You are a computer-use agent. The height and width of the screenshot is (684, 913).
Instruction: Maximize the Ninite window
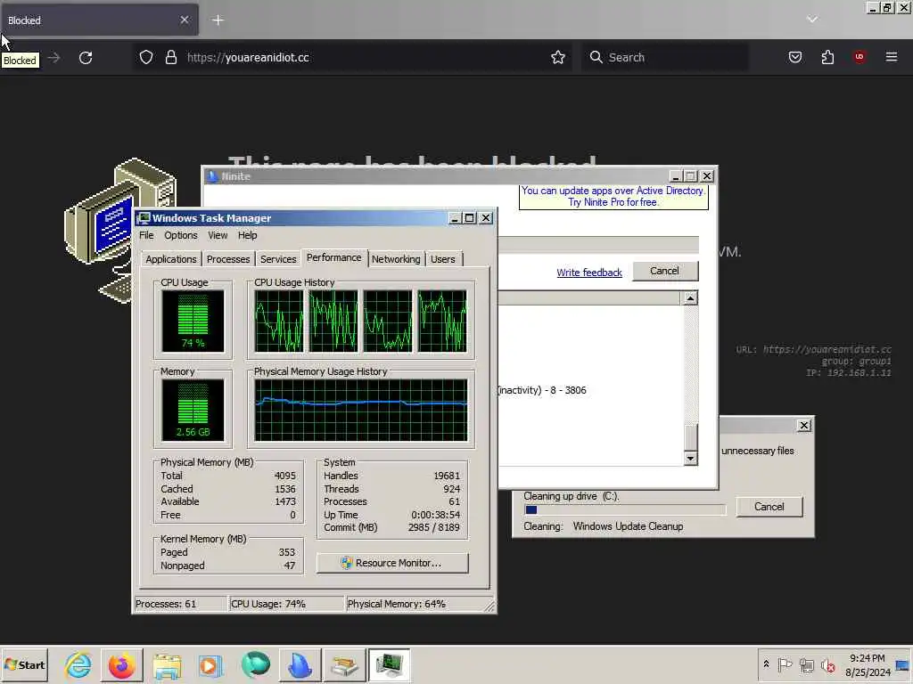(691, 175)
